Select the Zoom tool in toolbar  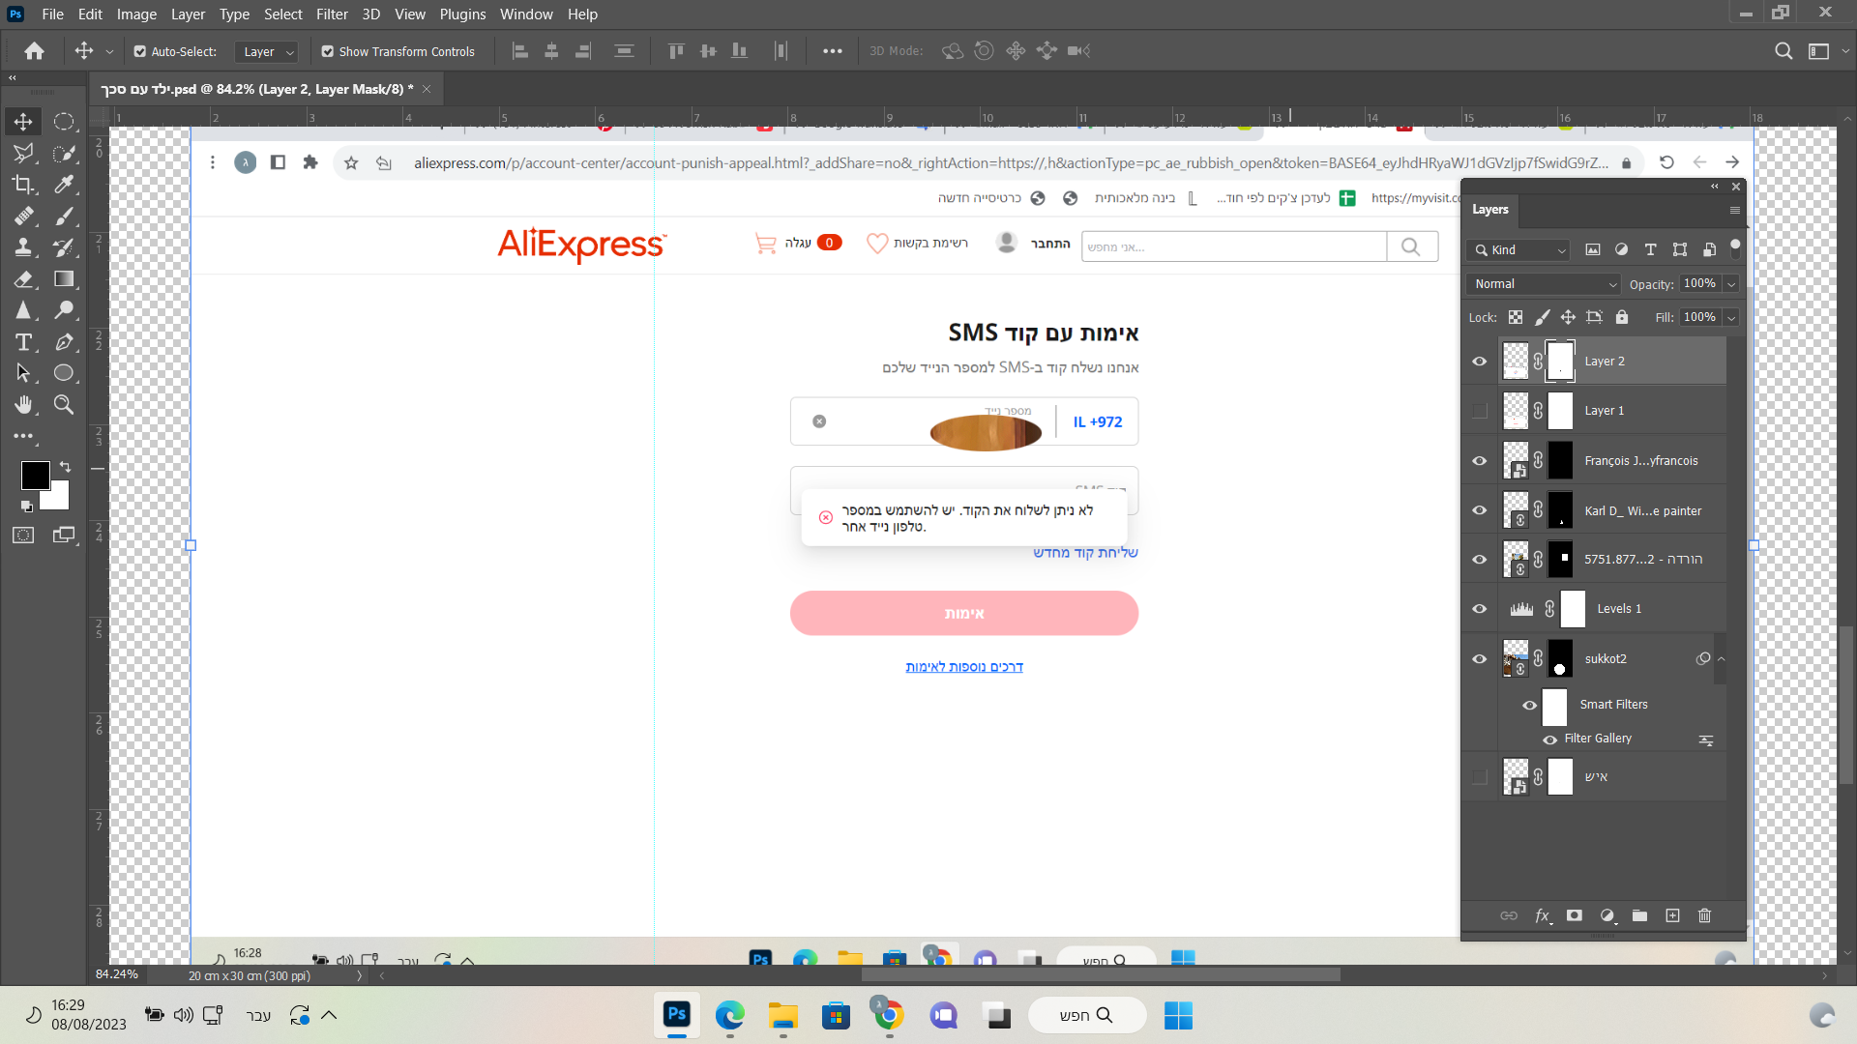65,405
